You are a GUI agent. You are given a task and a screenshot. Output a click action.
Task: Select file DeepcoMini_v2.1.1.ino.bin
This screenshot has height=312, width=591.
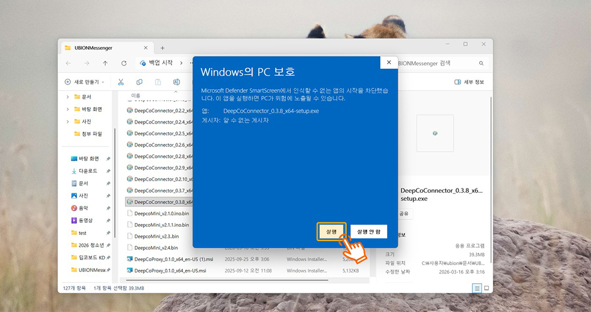tap(159, 225)
